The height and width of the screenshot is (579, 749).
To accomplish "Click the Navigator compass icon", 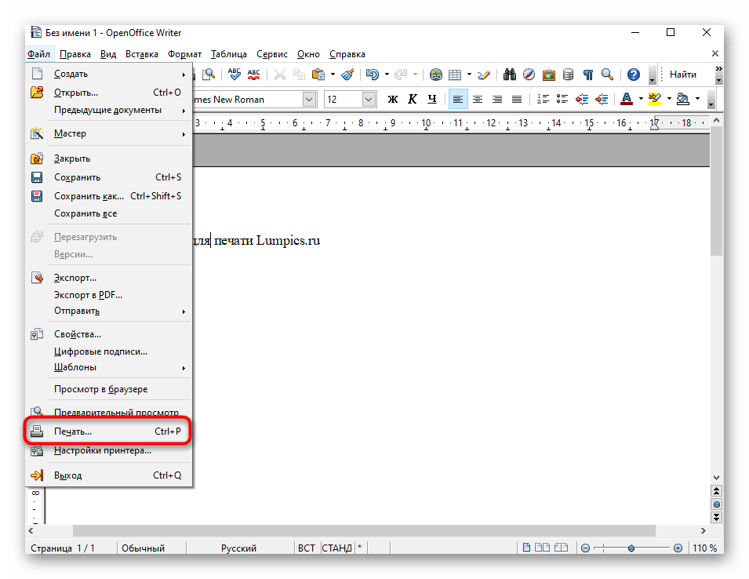I will tap(529, 75).
